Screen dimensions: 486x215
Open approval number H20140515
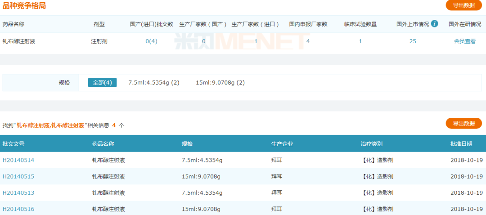tap(18, 177)
